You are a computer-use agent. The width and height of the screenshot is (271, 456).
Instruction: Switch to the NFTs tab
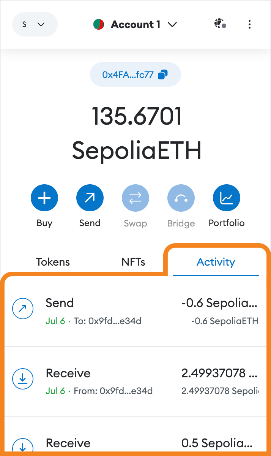pos(133,262)
